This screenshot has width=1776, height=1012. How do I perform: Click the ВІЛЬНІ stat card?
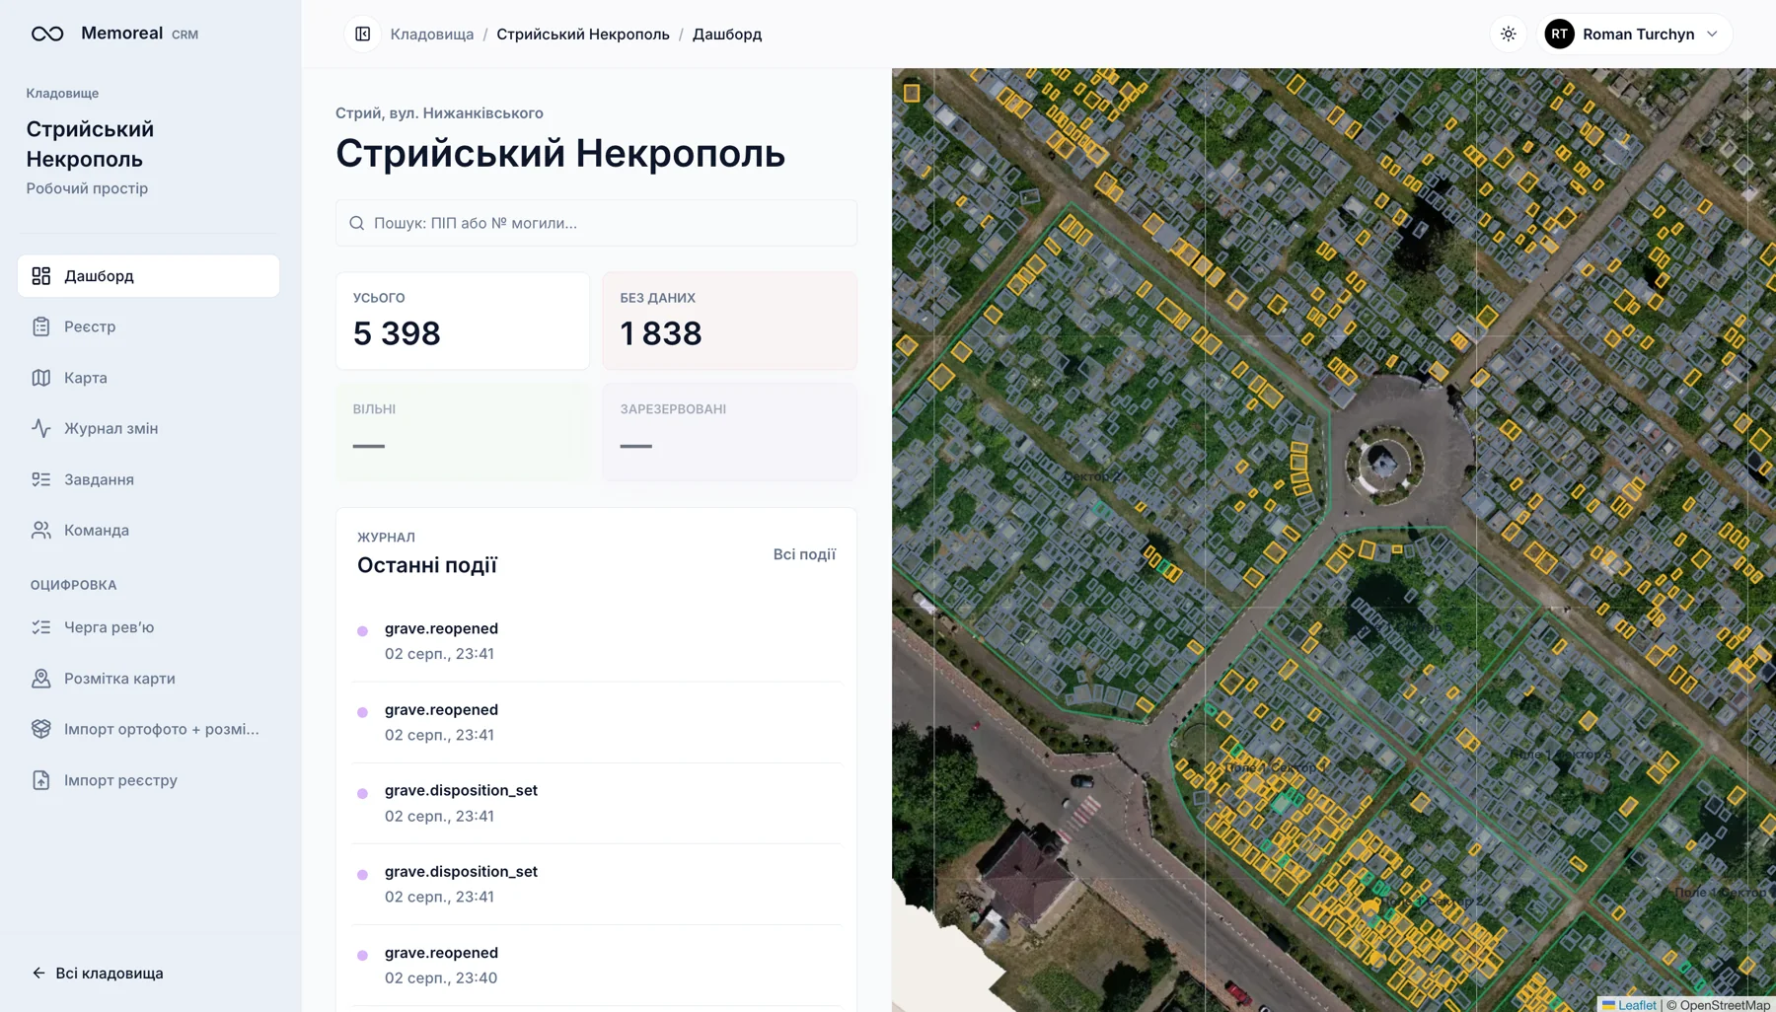463,432
